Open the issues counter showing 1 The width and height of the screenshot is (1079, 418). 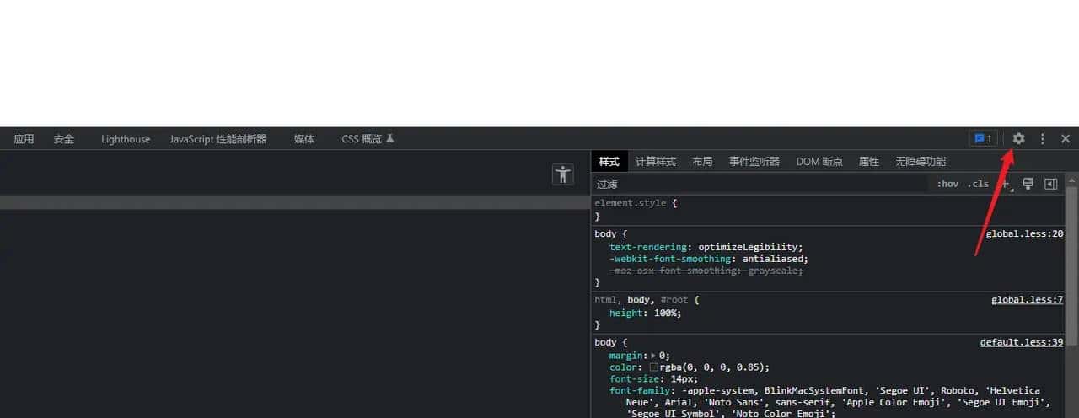[x=983, y=139]
